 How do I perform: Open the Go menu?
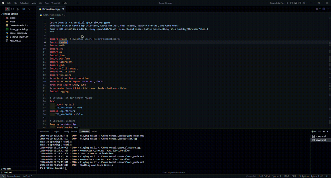tap(41, 3)
